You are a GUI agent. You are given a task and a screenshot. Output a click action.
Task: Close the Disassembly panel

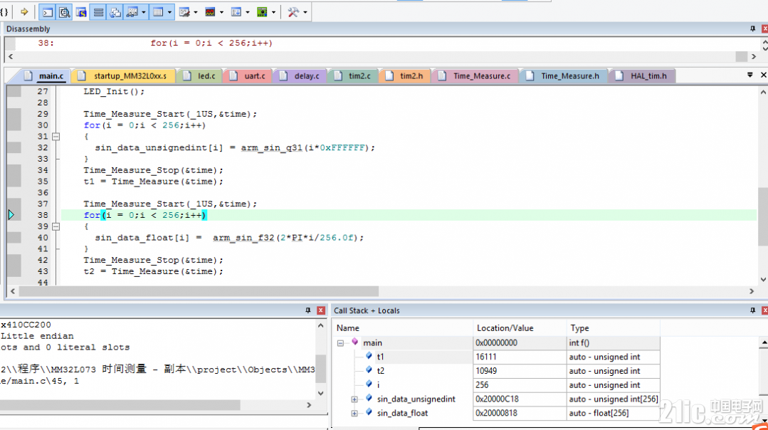[x=764, y=29]
